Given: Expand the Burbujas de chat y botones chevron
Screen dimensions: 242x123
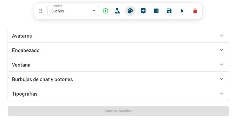Looking at the screenshot, I should (221, 79).
